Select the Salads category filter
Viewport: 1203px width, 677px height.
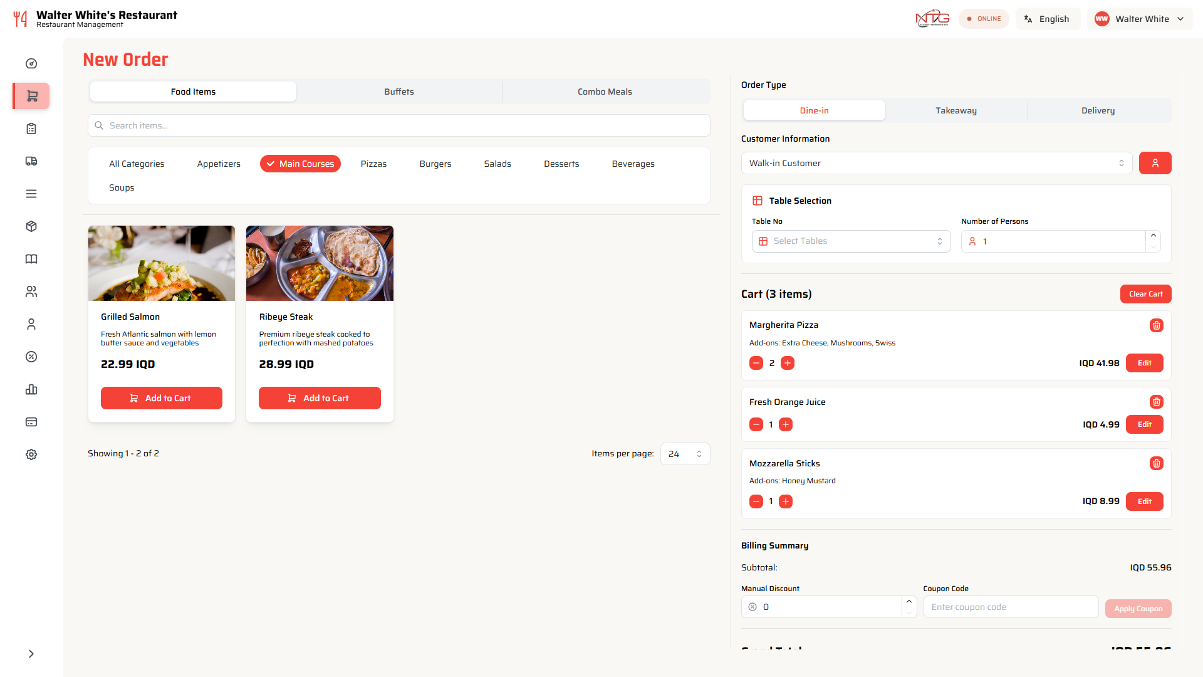coord(497,164)
